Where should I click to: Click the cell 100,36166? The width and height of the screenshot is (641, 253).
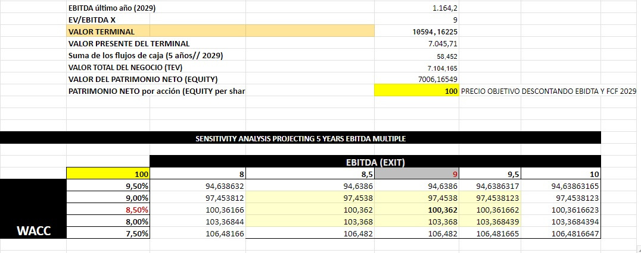click(x=198, y=210)
